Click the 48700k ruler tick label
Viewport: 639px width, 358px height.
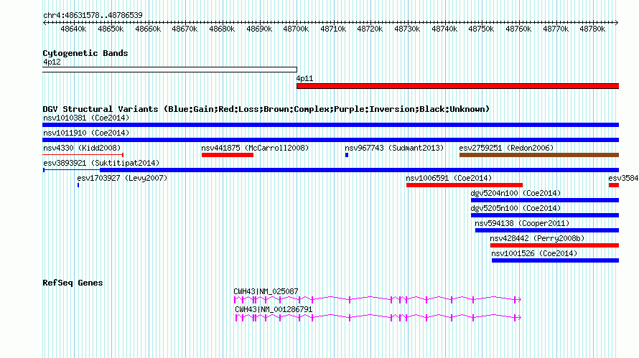pyautogui.click(x=296, y=29)
